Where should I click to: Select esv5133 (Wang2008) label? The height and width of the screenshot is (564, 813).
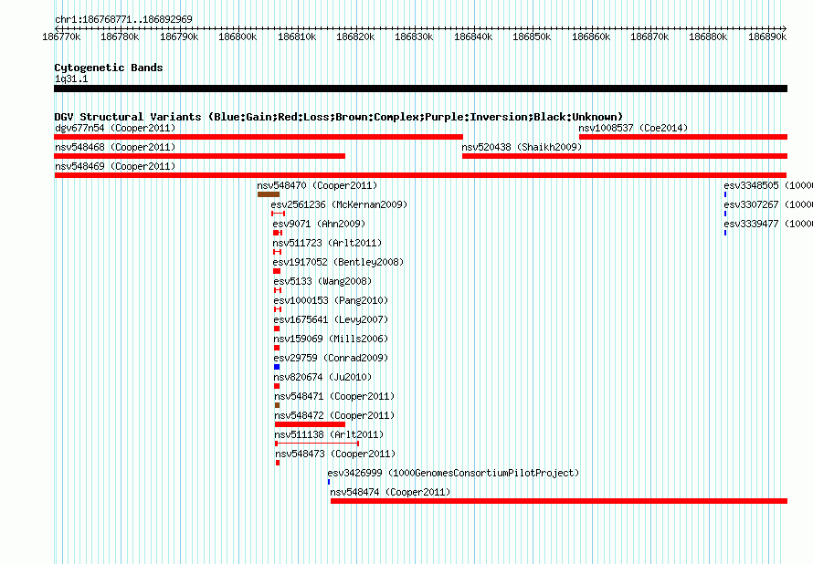coord(322,281)
